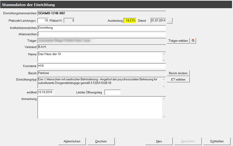Click the Letzter Öffnungstag field
The height and width of the screenshot is (146, 233).
coord(112,92)
